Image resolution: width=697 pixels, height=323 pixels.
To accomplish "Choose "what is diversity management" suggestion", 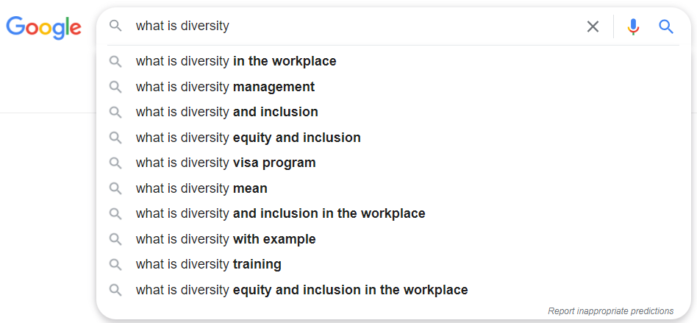I will click(x=225, y=87).
